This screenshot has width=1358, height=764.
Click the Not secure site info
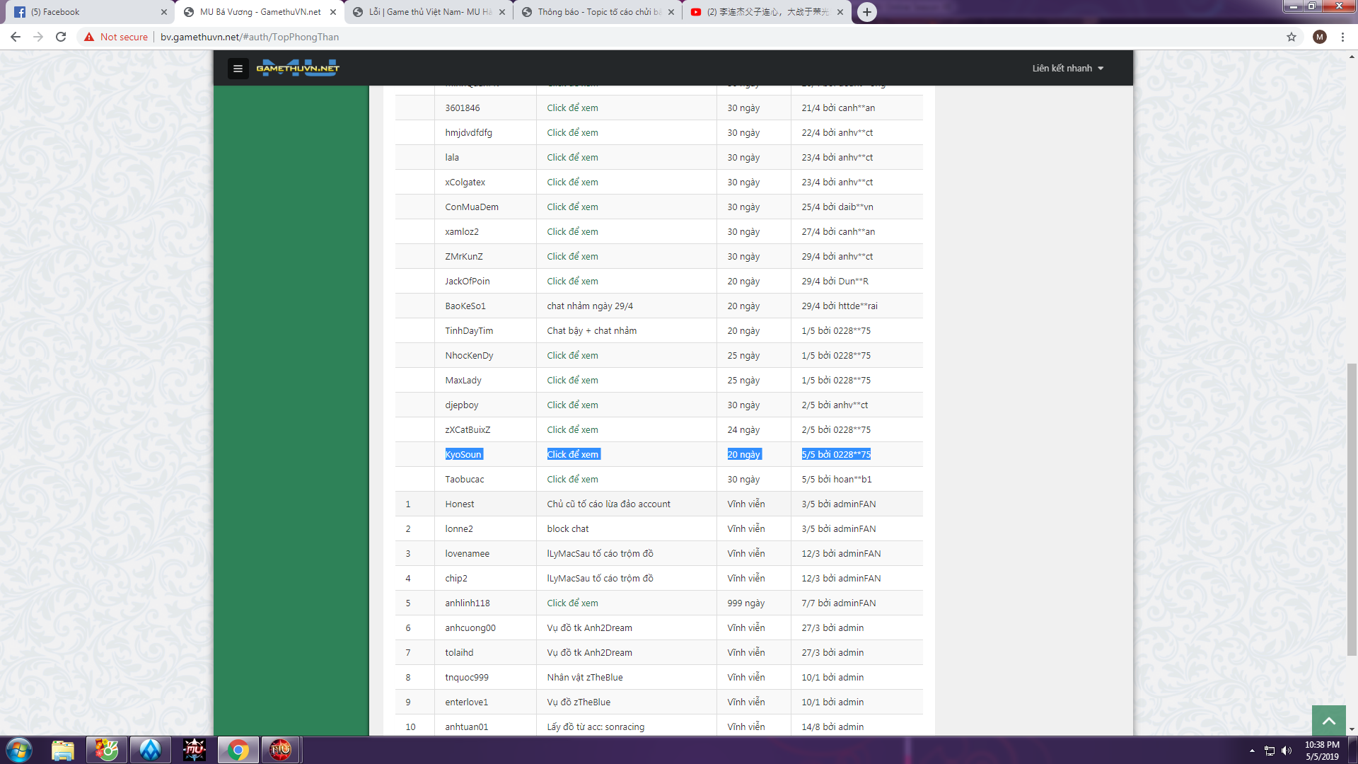(116, 37)
